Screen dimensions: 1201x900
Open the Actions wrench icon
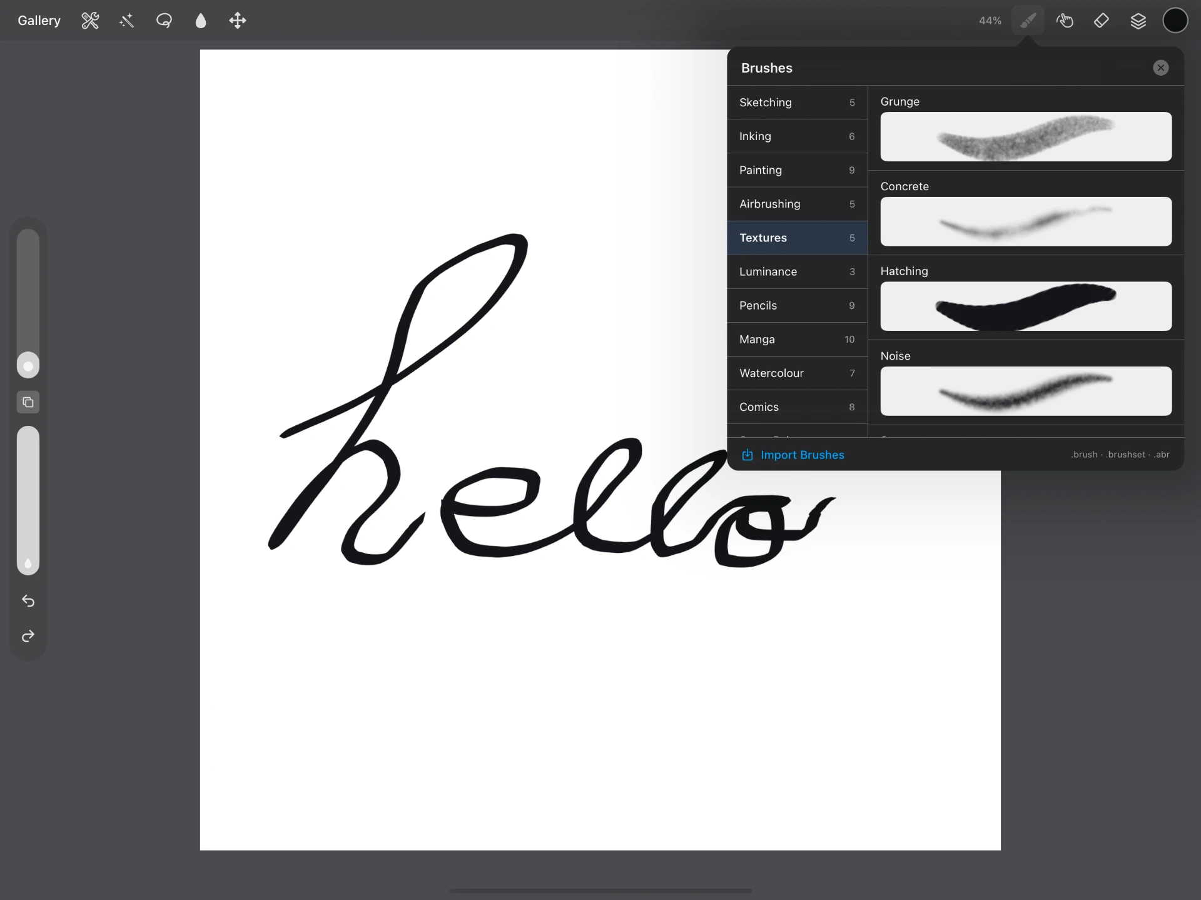tap(90, 21)
